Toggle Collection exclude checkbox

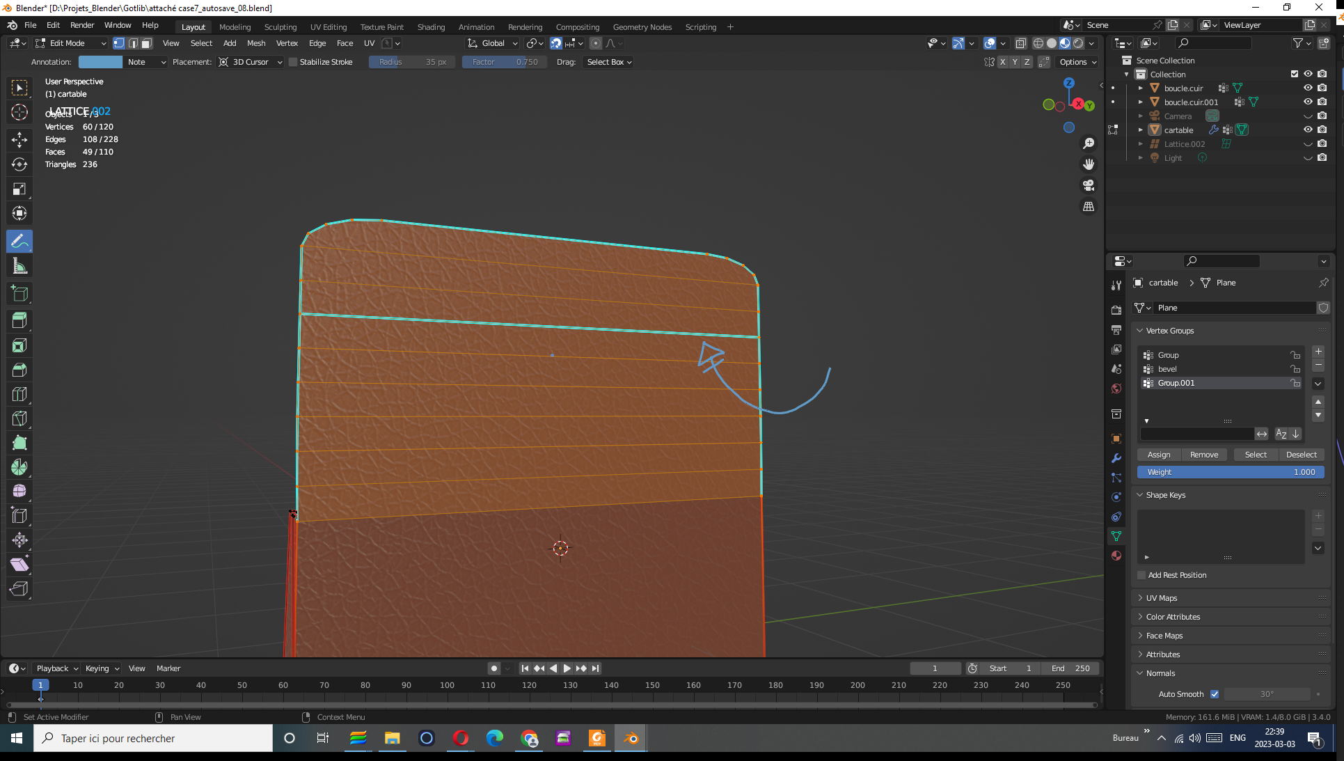click(1295, 74)
